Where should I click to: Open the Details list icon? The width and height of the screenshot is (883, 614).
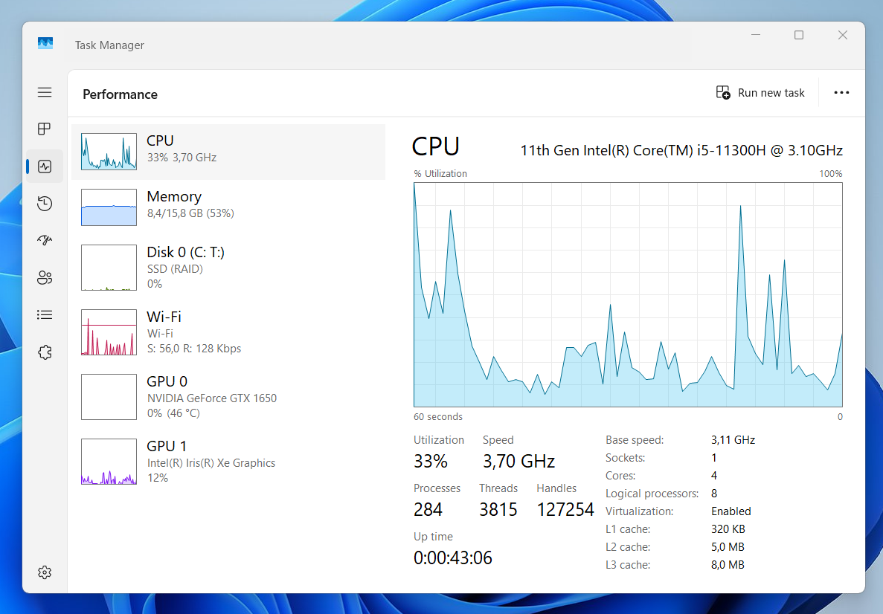tap(45, 314)
